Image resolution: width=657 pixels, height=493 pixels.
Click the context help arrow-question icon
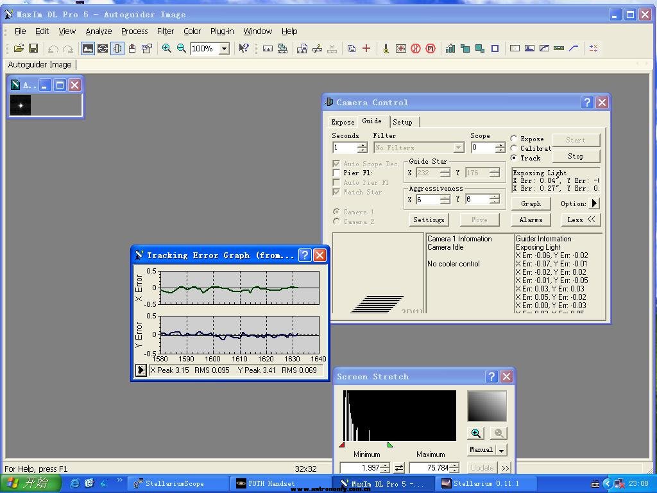pyautogui.click(x=243, y=48)
